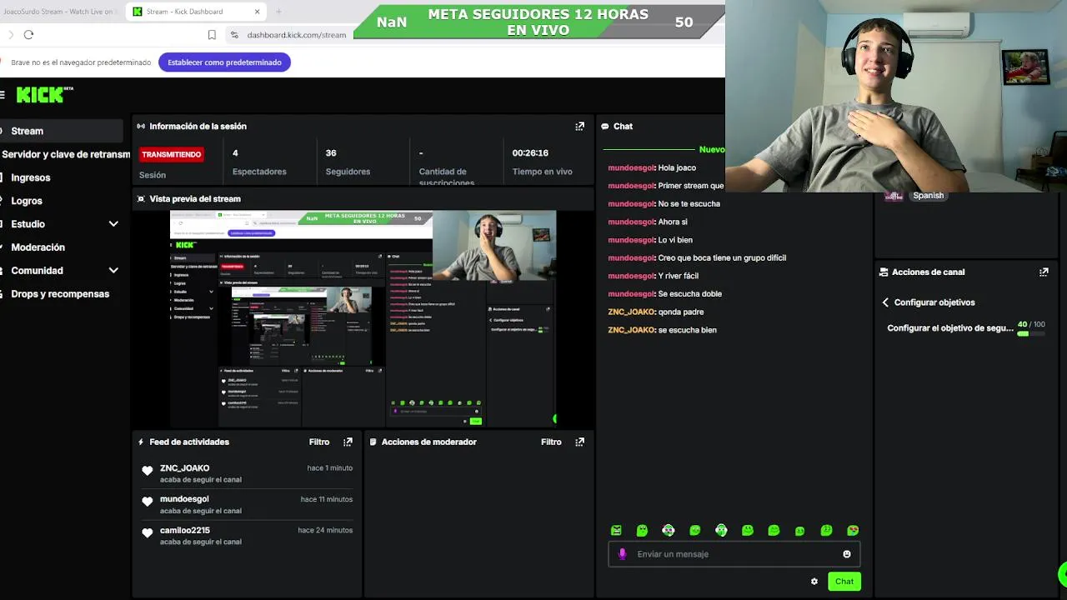
Task: Pop out the Acciones de moderador panel
Action: (580, 442)
